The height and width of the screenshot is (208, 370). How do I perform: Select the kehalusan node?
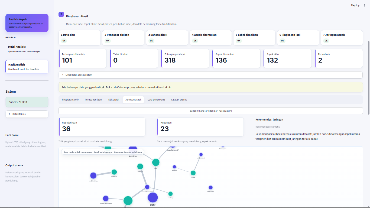coord(174,167)
